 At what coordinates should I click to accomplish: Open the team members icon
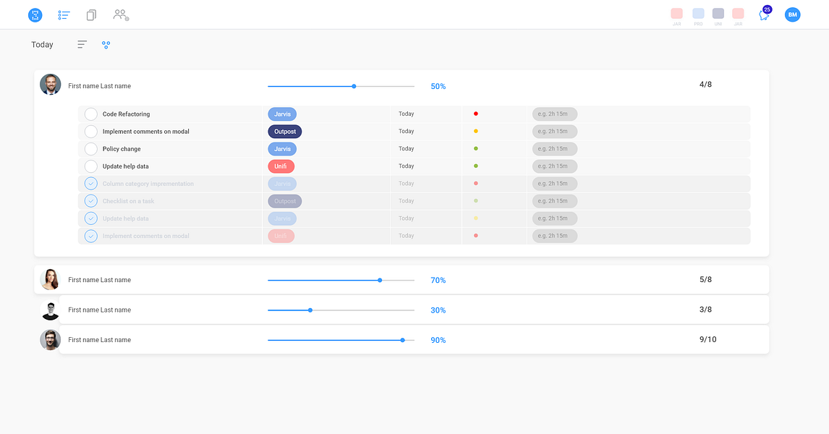[x=121, y=15]
